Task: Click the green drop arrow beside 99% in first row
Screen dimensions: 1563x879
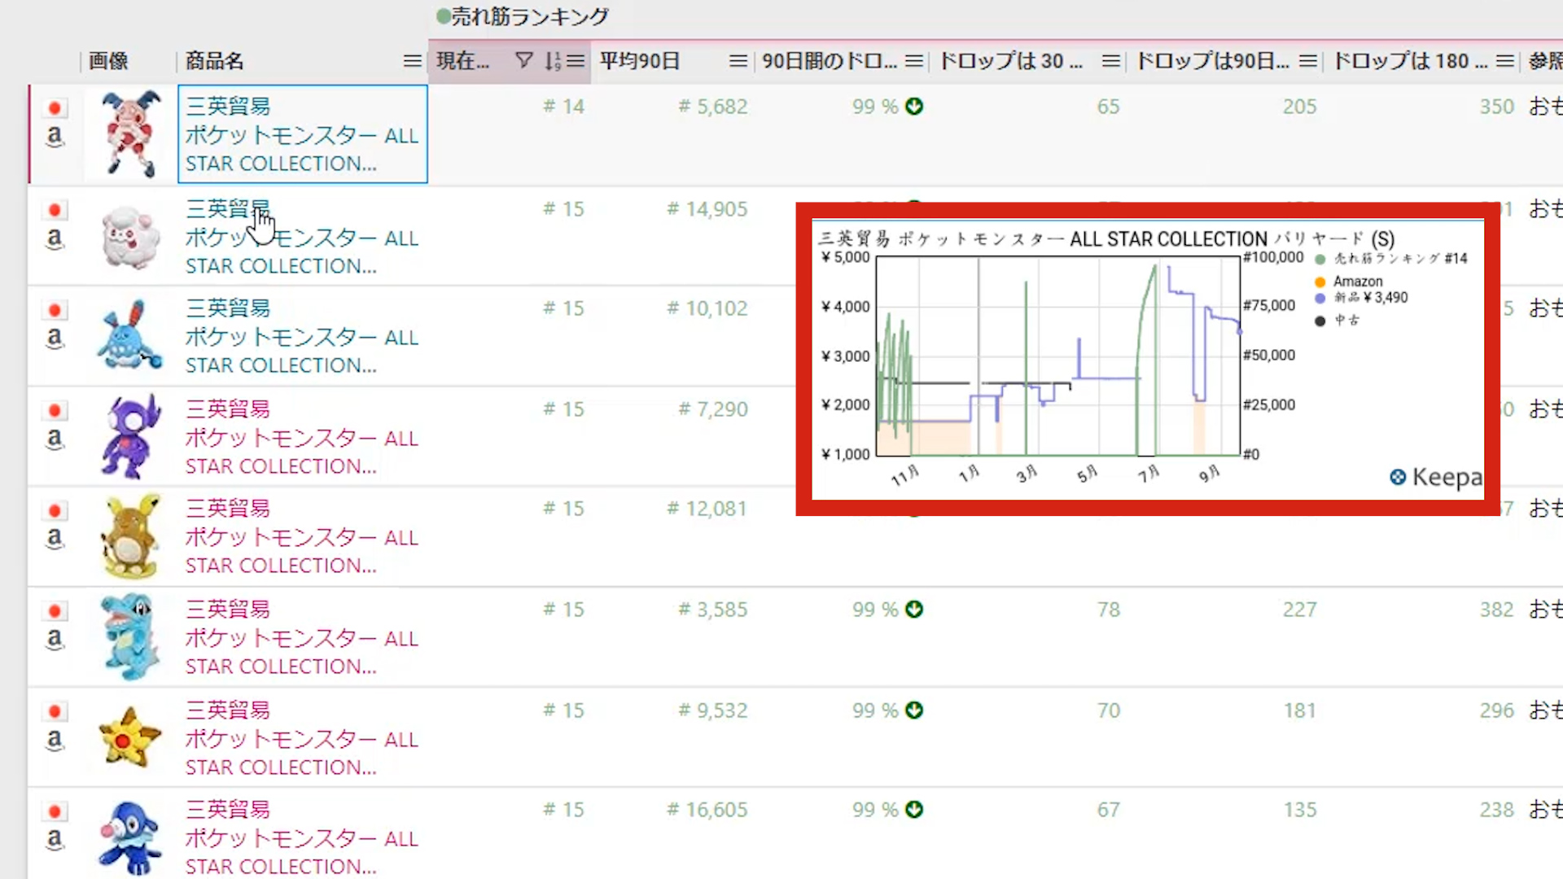Action: [x=914, y=107]
